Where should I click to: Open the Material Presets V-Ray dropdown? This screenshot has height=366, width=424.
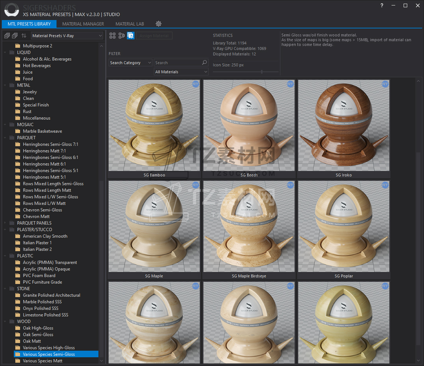[67, 36]
